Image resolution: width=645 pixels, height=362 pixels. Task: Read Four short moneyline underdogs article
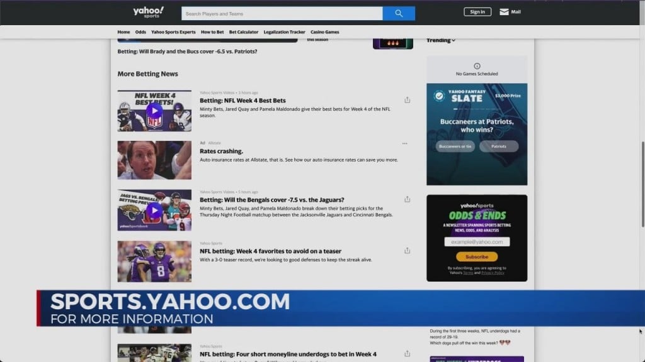288,354
